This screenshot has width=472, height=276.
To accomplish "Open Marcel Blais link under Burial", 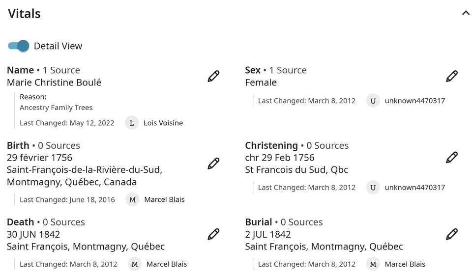I will [405, 264].
